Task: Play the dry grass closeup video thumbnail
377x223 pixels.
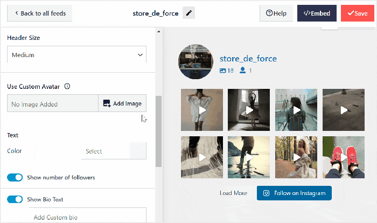Action: pos(202,157)
